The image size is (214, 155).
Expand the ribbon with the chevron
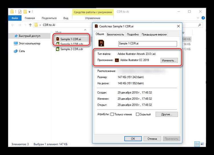coord(198,18)
